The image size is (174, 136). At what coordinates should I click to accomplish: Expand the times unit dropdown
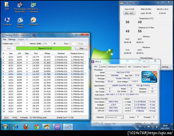[x=86, y=44]
